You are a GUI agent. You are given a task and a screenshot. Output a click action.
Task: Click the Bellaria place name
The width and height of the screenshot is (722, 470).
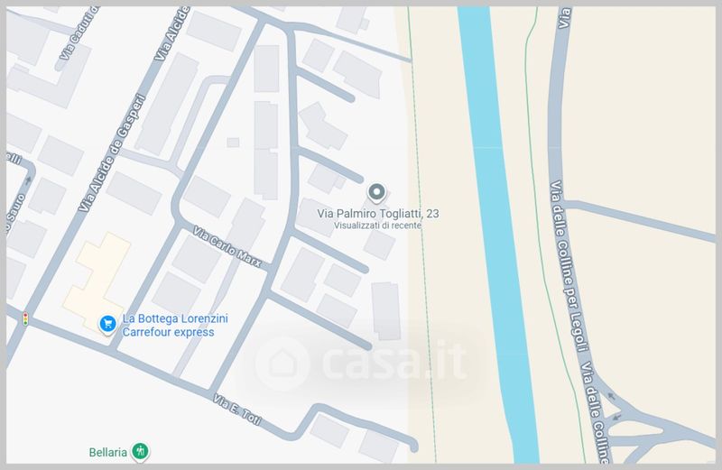coord(105,450)
